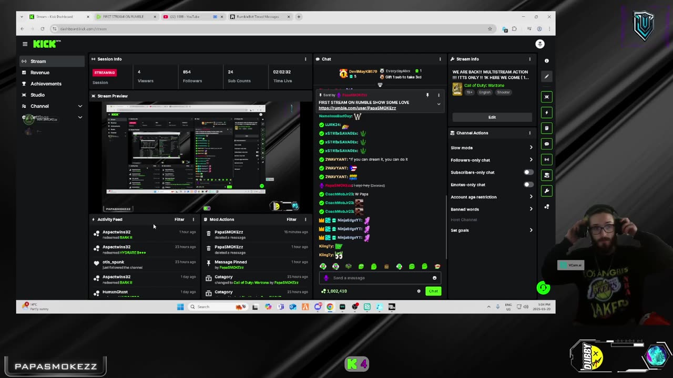This screenshot has width=673, height=378.
Task: Open Mod Actions options menu
Action: (x=305, y=219)
